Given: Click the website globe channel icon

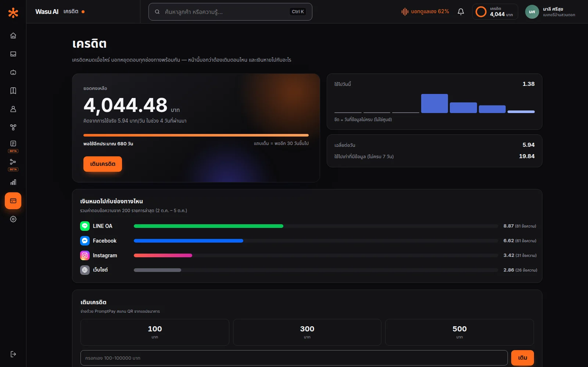Looking at the screenshot, I should pos(85,270).
